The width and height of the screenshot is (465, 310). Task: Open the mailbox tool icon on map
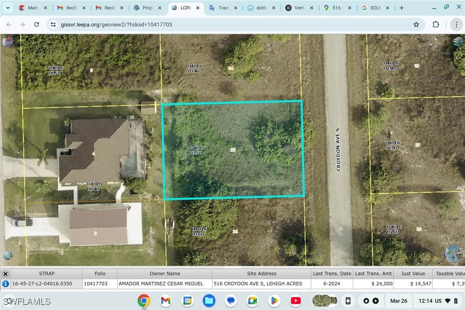tap(8, 41)
